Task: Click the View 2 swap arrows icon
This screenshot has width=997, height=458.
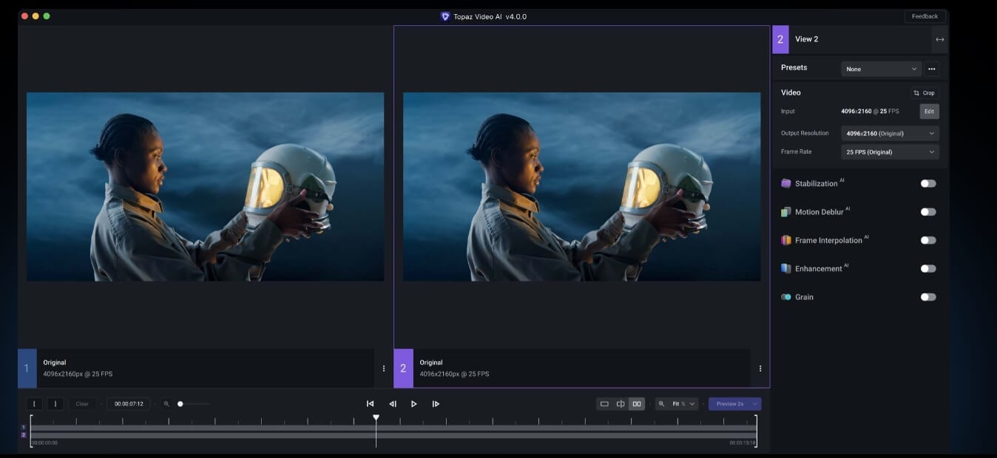Action: 939,39
